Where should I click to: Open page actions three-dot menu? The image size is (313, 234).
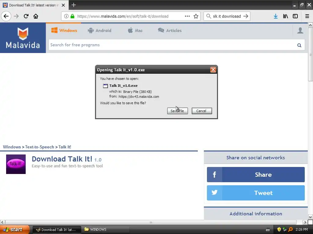pos(187,16)
